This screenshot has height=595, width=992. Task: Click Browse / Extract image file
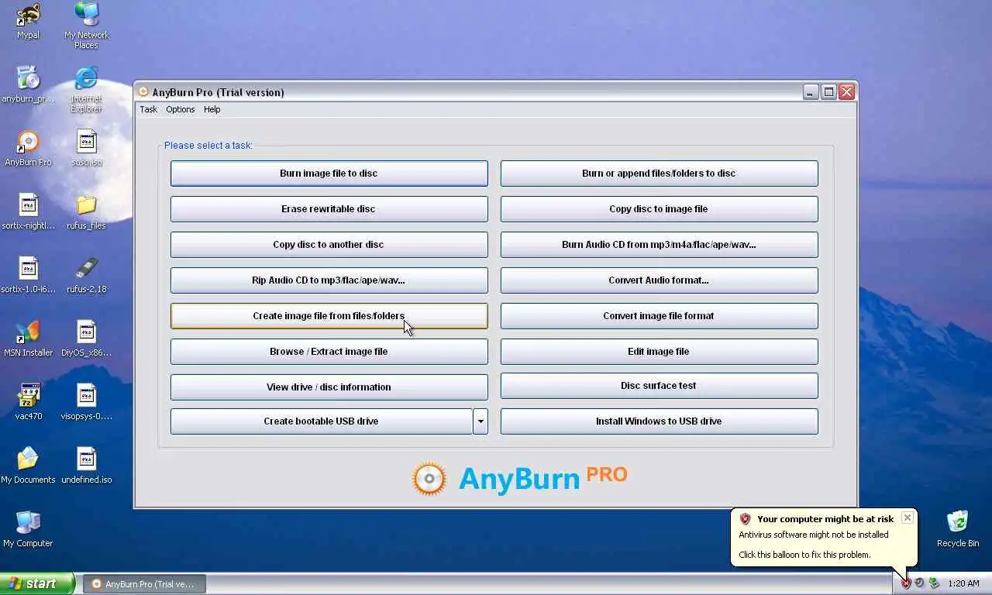click(x=329, y=352)
